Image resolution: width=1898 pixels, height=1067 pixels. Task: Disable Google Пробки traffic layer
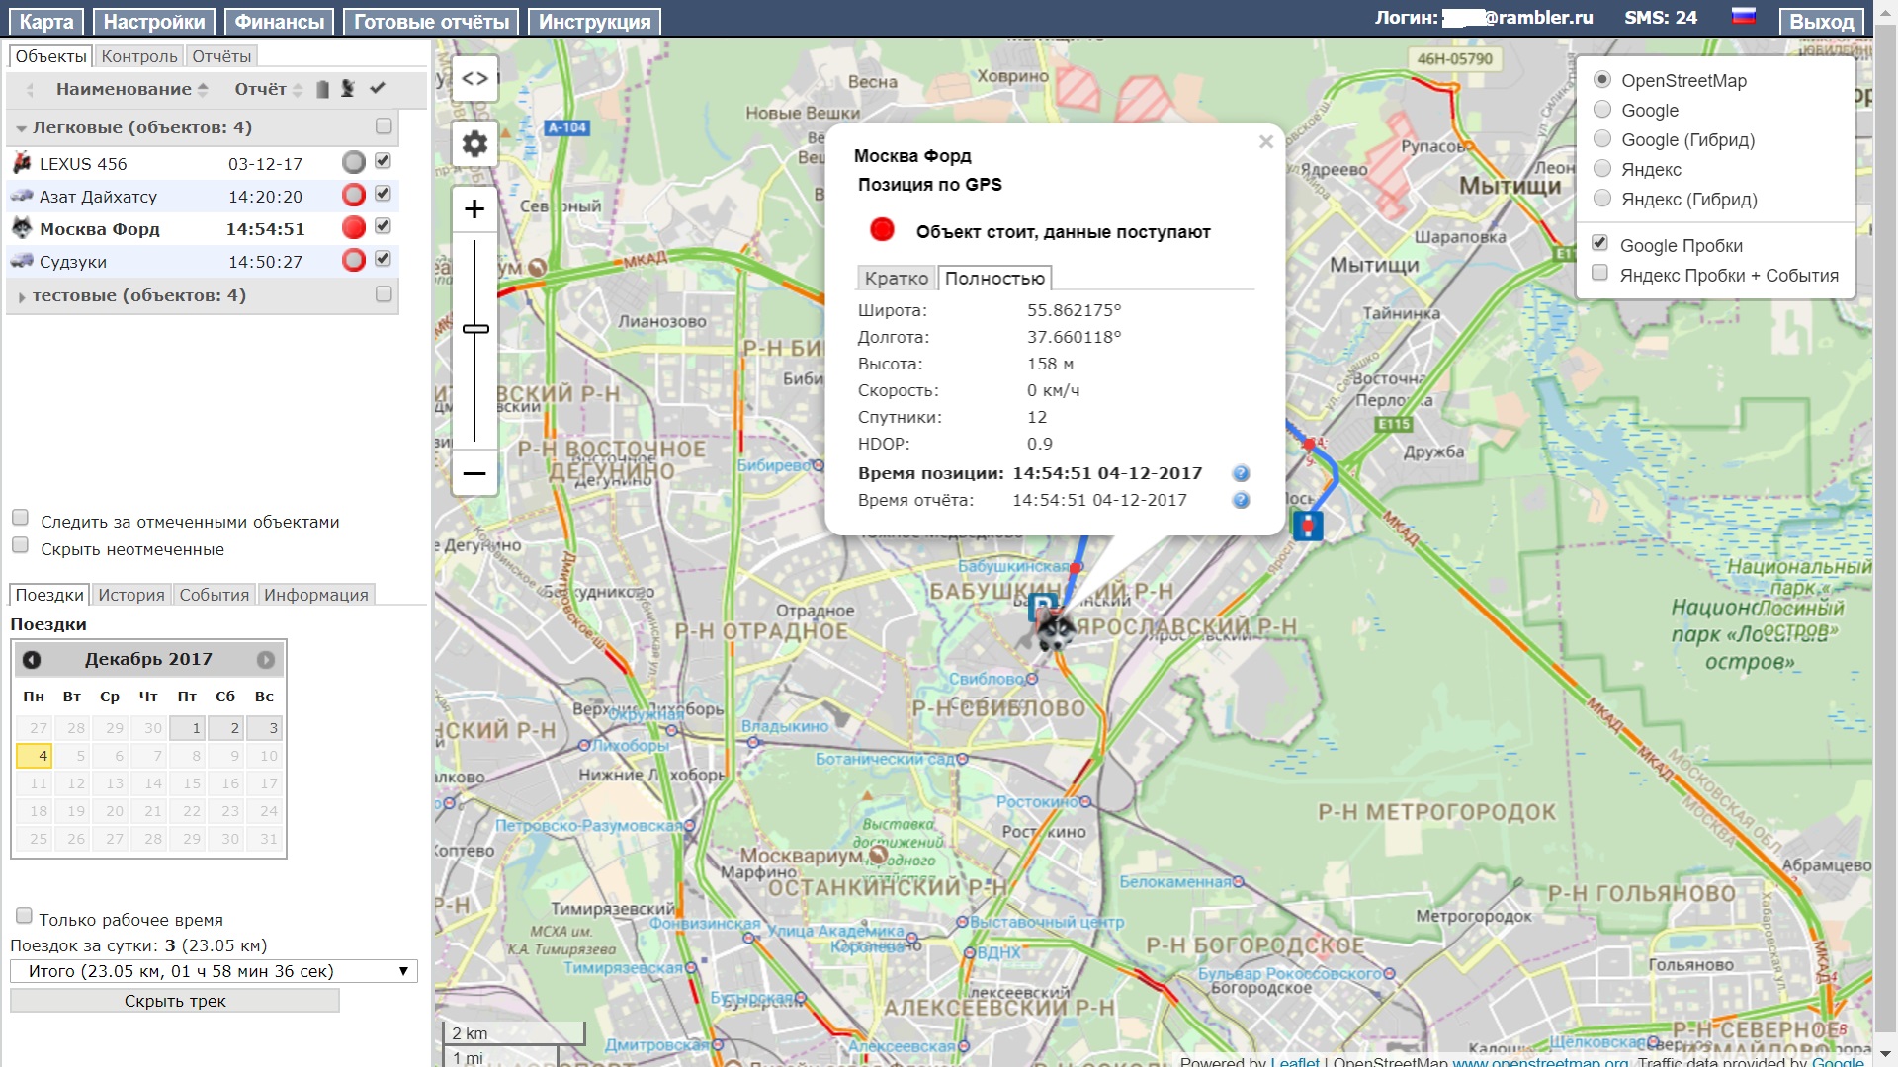point(1599,243)
